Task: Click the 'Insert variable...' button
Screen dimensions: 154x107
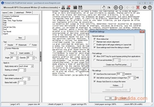Action: (25, 53)
